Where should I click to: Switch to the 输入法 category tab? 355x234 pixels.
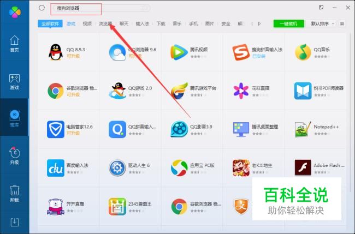click(x=143, y=23)
